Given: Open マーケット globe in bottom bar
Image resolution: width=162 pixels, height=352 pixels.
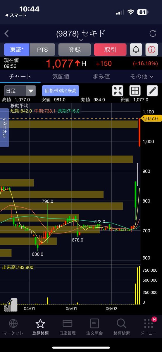Looking at the screenshot, I should coord(13,327).
